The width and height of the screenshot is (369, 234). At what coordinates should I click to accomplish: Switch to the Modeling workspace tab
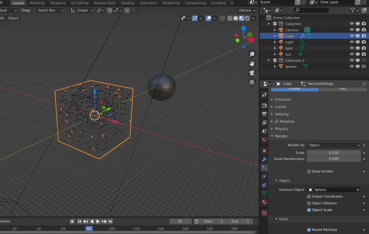(x=37, y=3)
